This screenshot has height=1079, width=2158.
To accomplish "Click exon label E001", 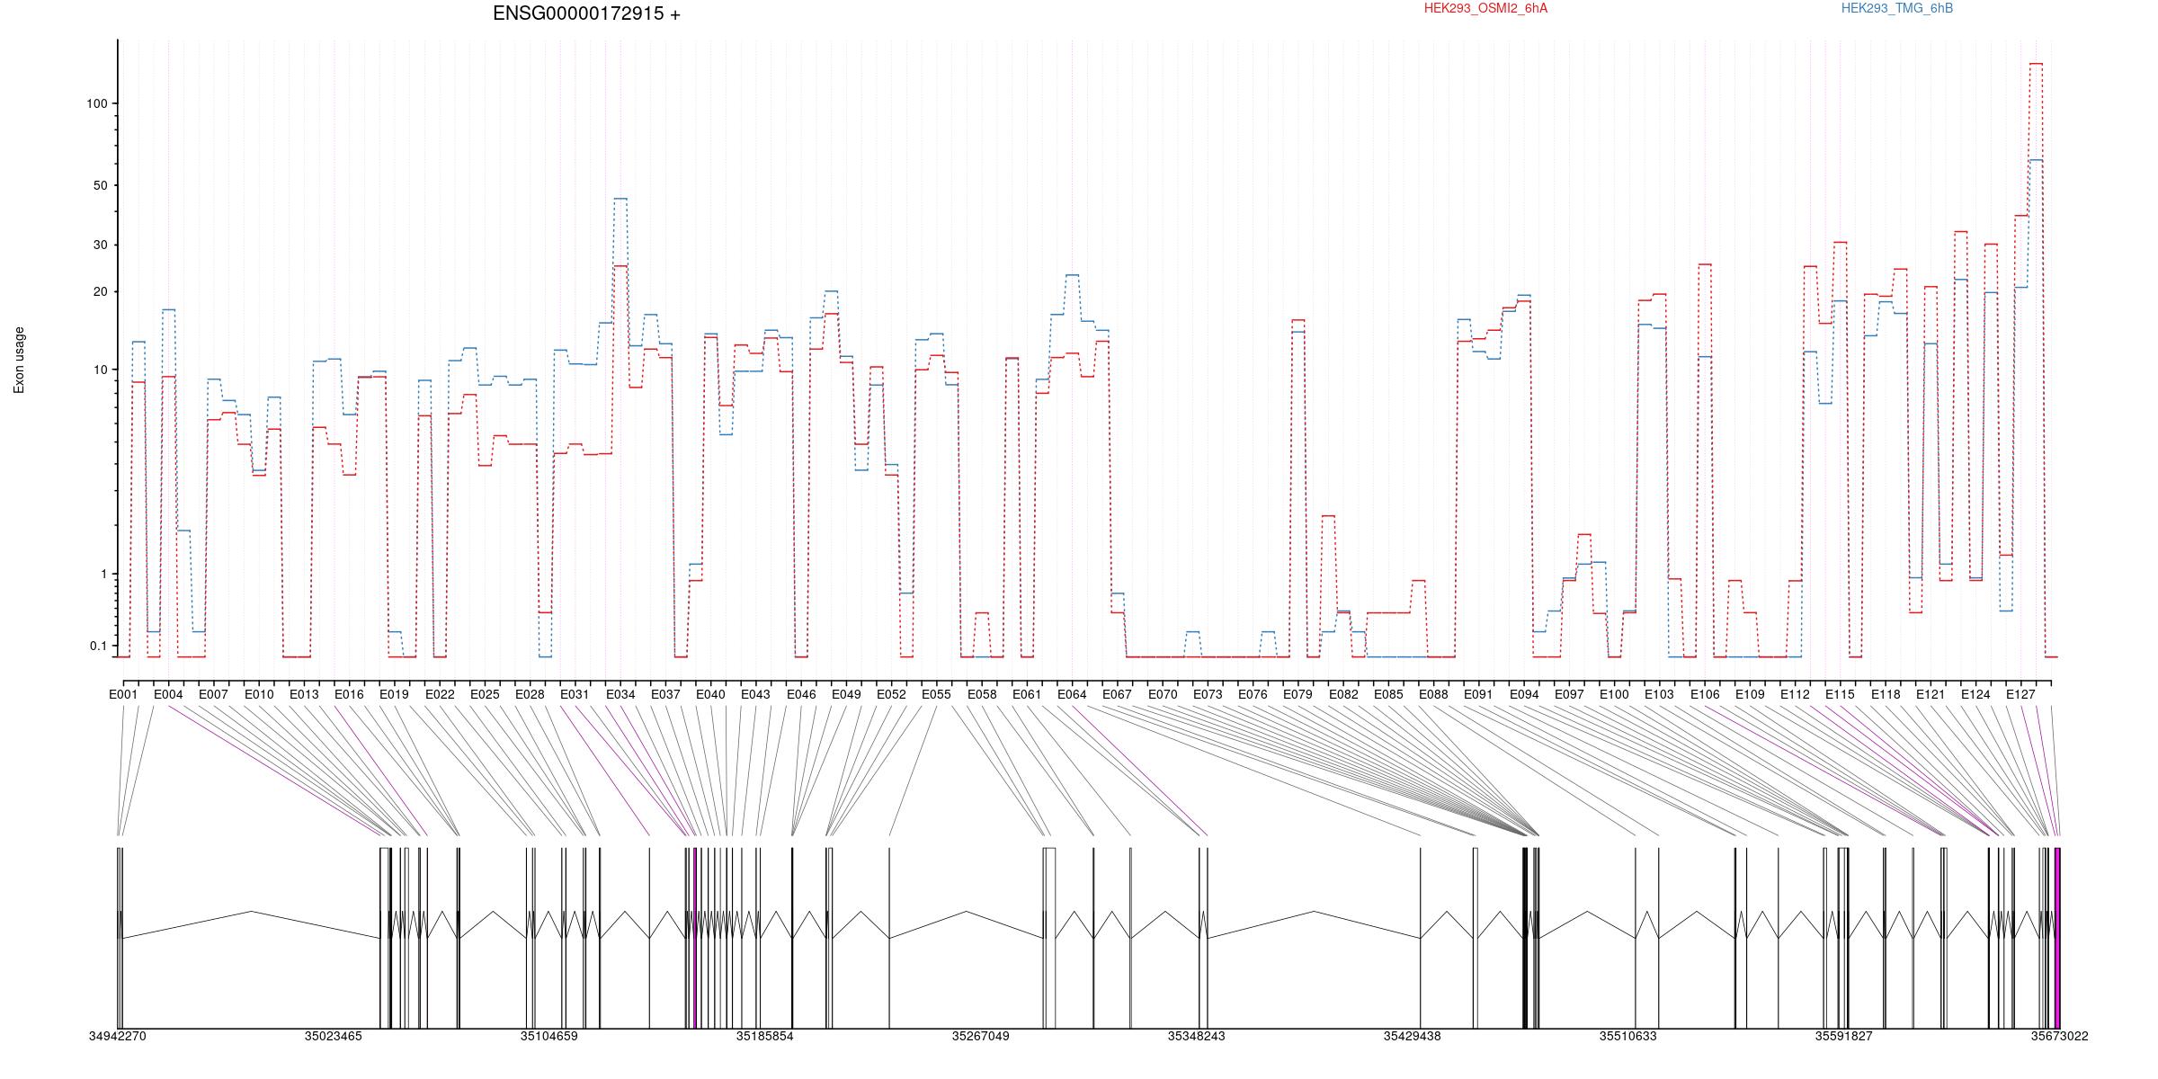I will [x=123, y=694].
